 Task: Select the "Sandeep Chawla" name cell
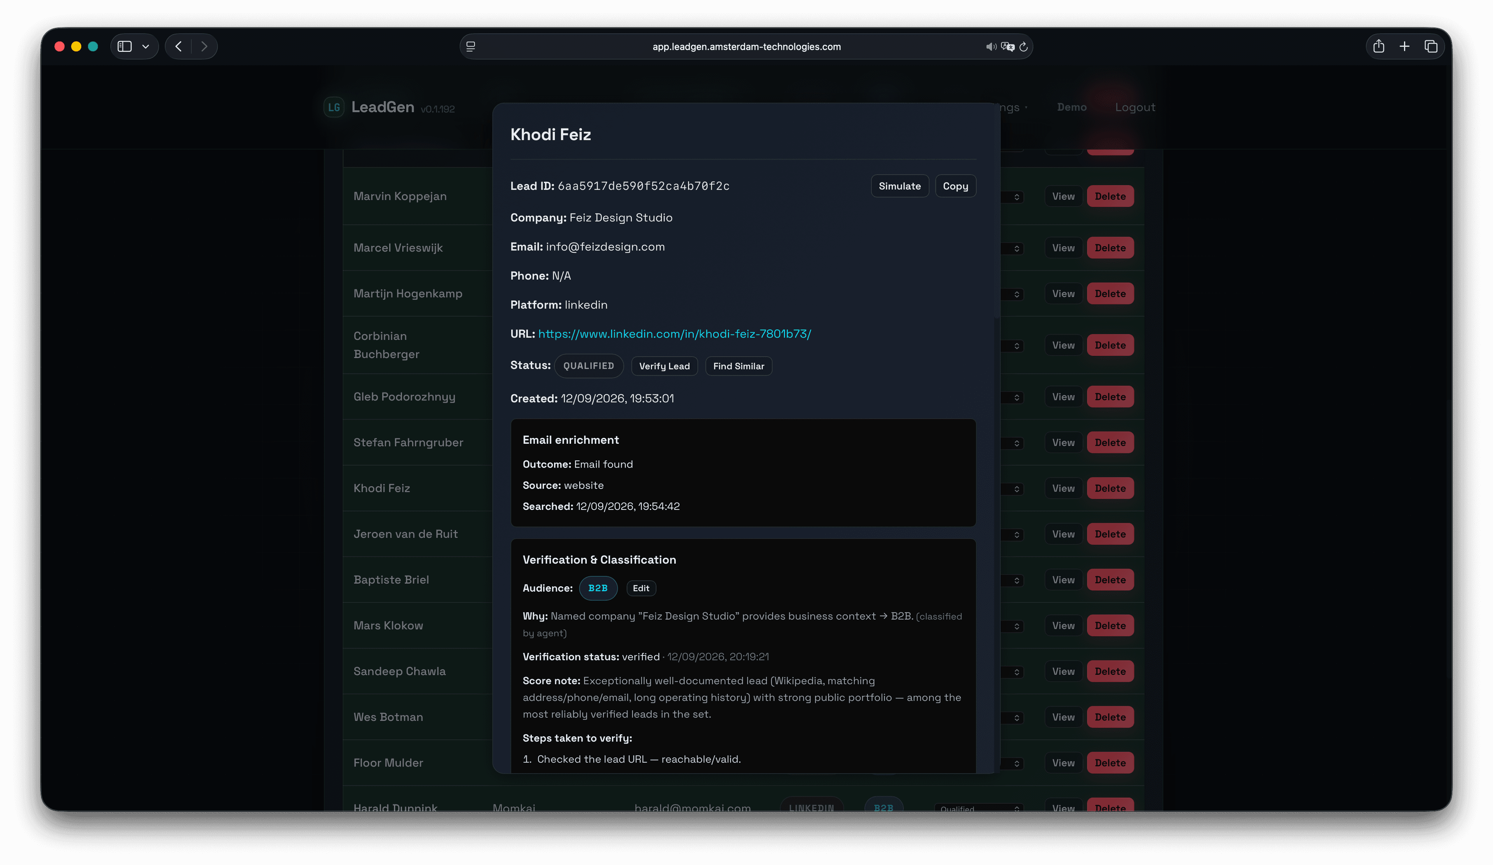(x=399, y=671)
